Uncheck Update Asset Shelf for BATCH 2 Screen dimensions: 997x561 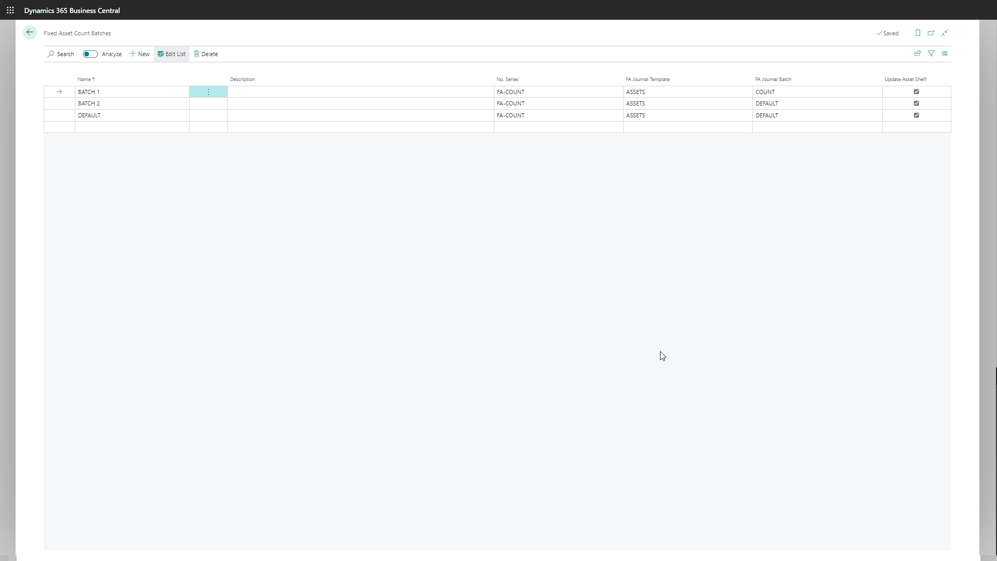[916, 103]
